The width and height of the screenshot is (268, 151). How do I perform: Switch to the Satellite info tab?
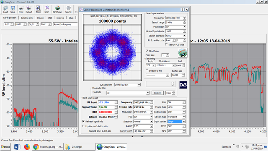27,18
